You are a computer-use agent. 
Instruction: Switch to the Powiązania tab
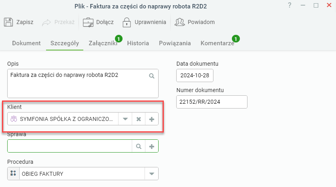click(175, 43)
